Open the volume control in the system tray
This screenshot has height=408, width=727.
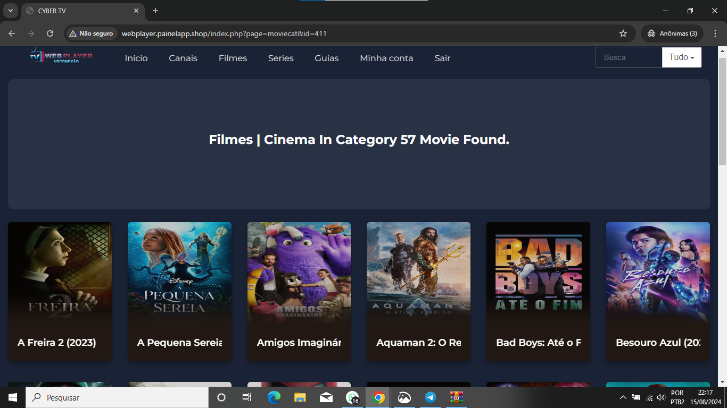click(660, 397)
